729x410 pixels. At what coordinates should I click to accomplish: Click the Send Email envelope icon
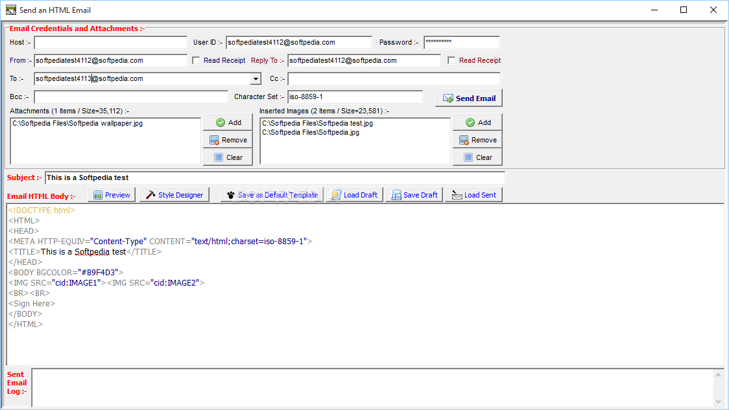448,98
